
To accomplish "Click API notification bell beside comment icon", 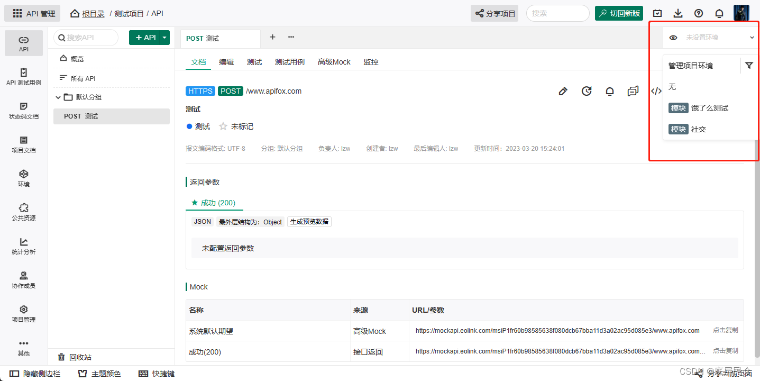I will click(610, 91).
